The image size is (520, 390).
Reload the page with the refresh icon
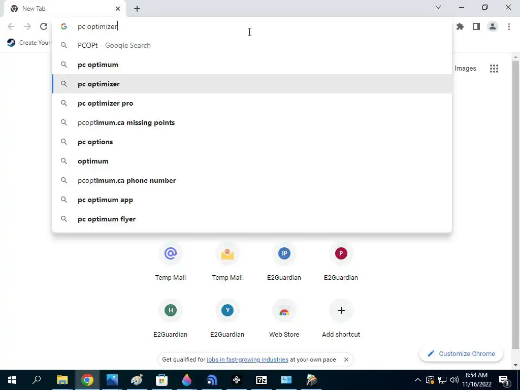point(44,26)
